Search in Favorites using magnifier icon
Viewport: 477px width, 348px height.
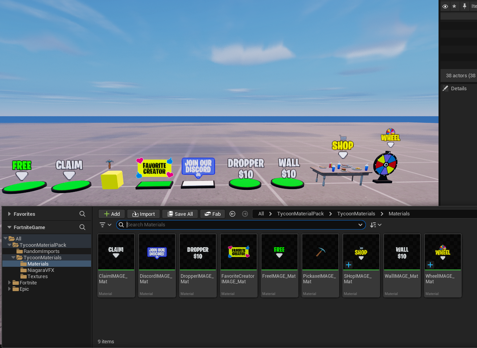(82, 214)
